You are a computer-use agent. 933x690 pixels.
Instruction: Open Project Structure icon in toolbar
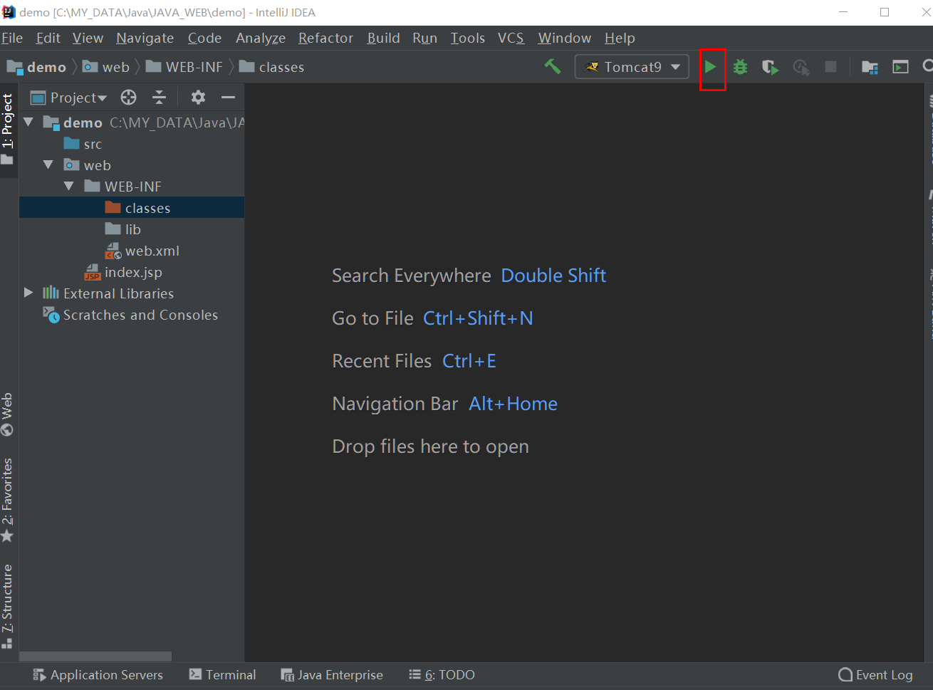coord(870,67)
